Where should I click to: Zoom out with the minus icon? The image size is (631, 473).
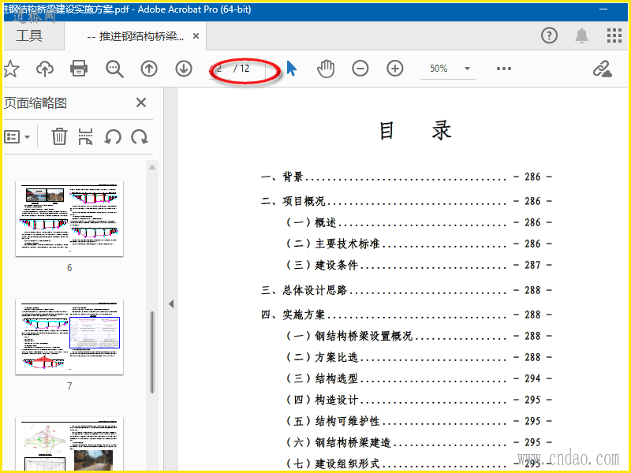360,69
